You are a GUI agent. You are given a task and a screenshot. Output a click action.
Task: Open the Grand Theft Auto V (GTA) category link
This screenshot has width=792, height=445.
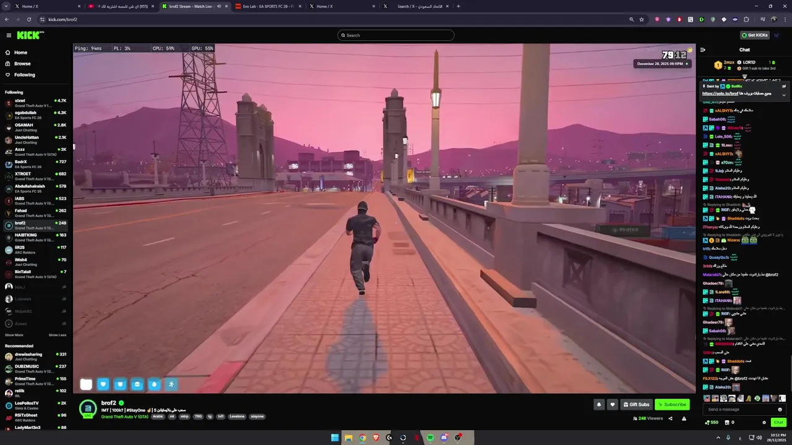[x=125, y=417]
